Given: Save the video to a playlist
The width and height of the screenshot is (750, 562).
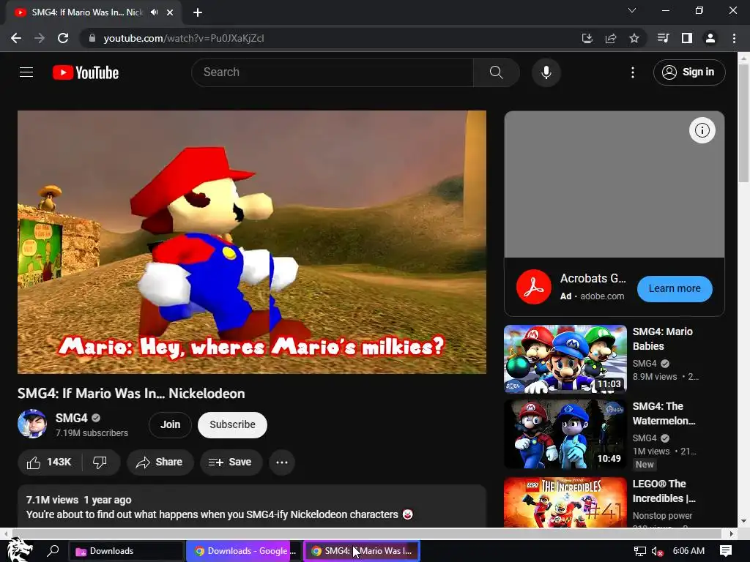Looking at the screenshot, I should click(x=231, y=462).
